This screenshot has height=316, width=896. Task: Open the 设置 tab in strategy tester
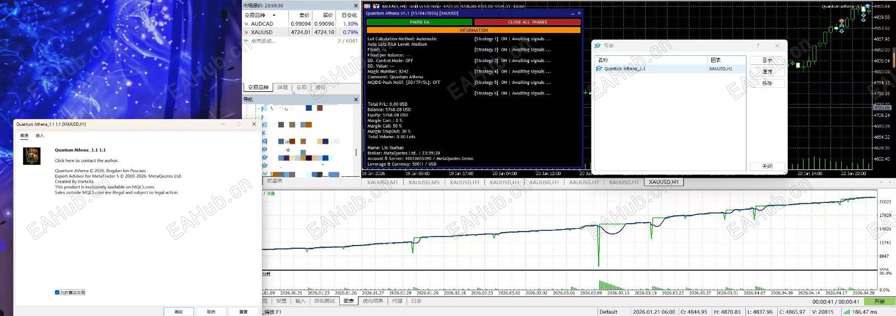click(x=281, y=301)
